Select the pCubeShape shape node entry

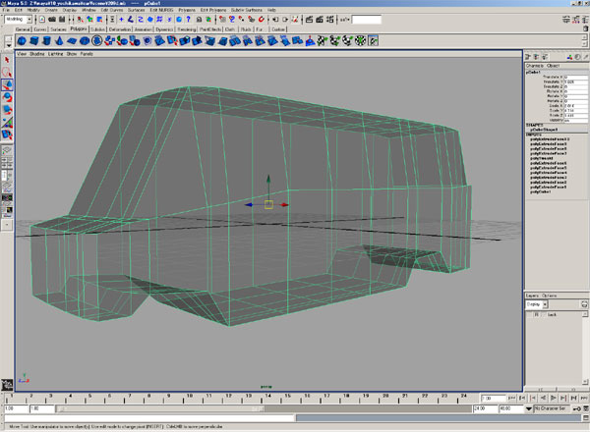click(x=544, y=130)
